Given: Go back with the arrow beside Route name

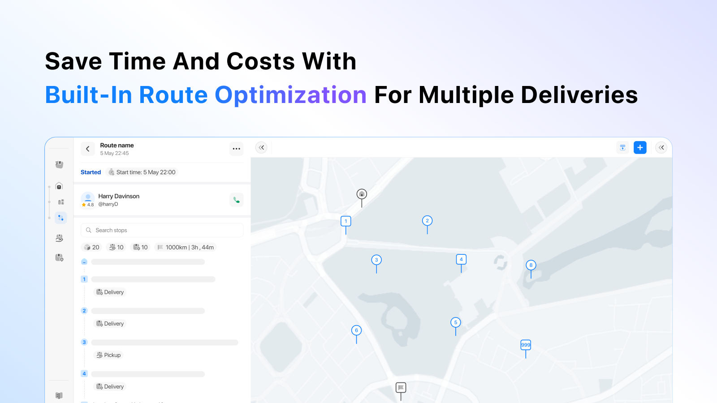Looking at the screenshot, I should coord(88,149).
